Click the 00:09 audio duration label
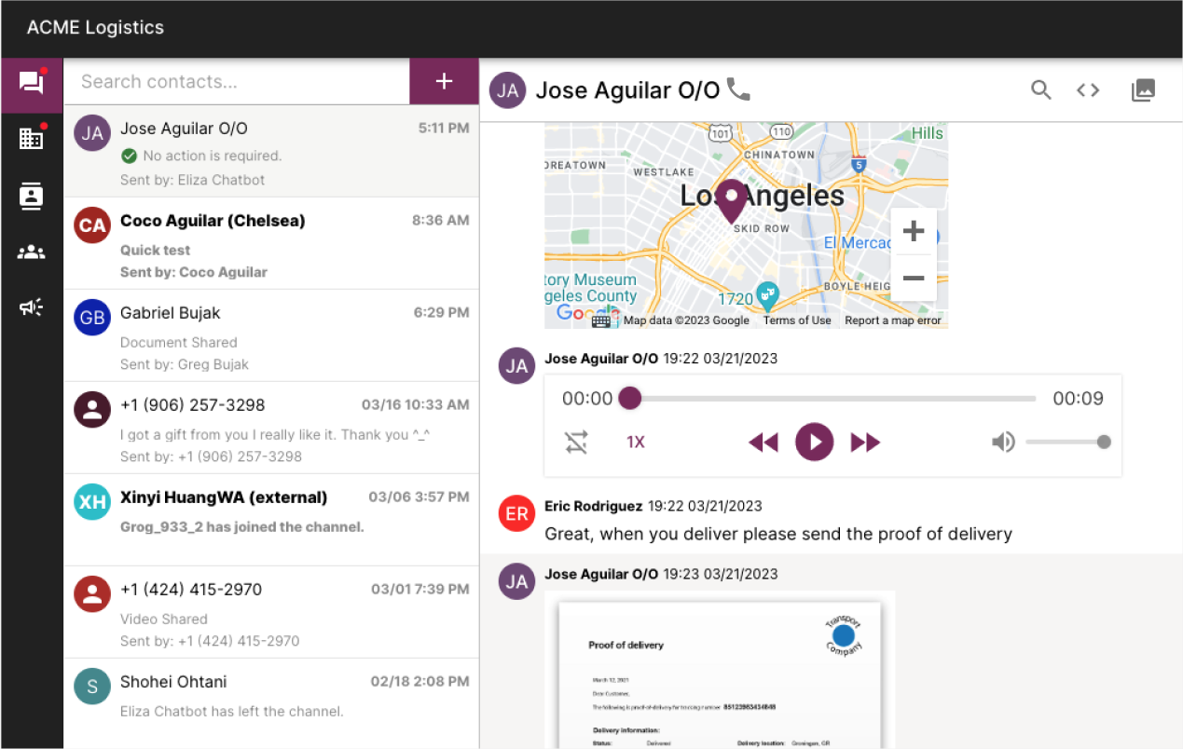 [1079, 399]
